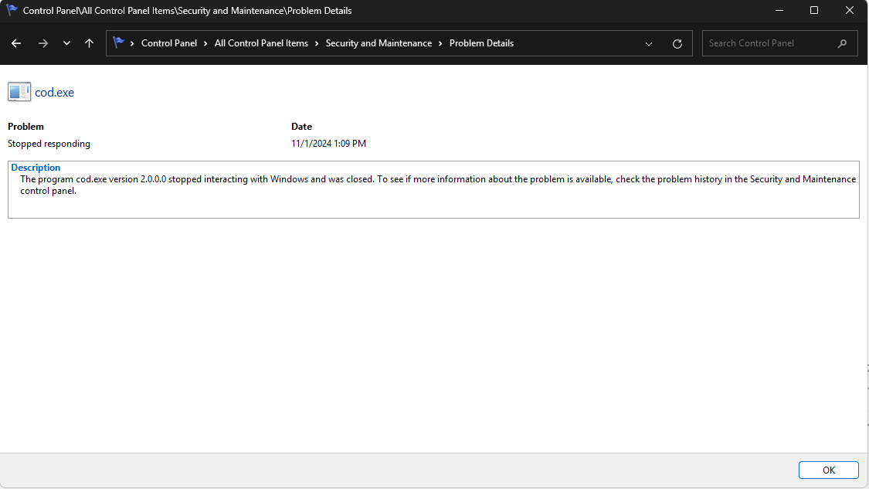Click the flag icon in address bar
The width and height of the screenshot is (869, 489).
pos(118,42)
